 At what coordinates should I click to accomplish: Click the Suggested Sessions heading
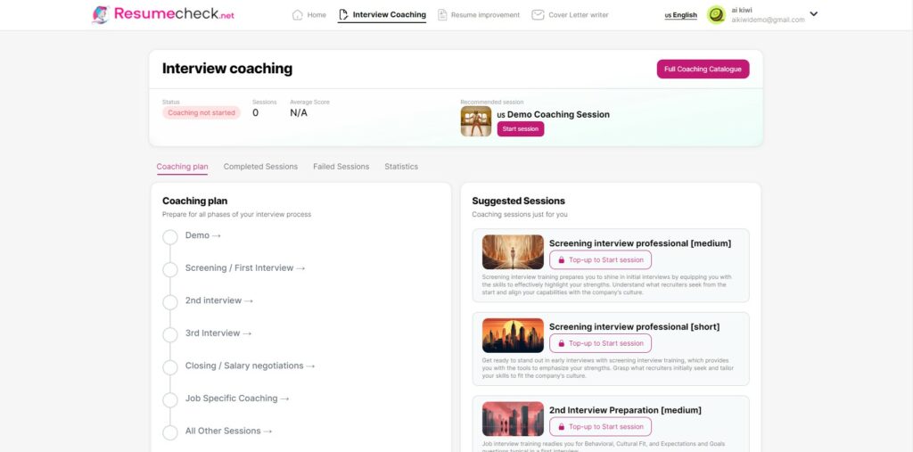[518, 201]
